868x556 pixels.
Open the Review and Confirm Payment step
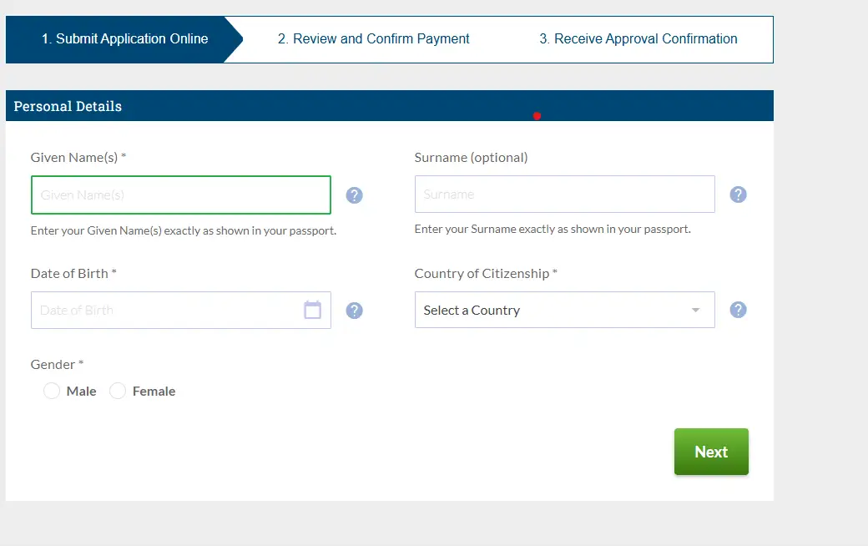[374, 38]
